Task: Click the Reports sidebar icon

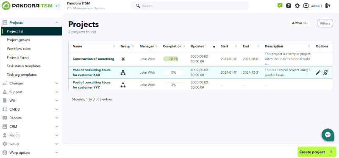Action: point(5,118)
